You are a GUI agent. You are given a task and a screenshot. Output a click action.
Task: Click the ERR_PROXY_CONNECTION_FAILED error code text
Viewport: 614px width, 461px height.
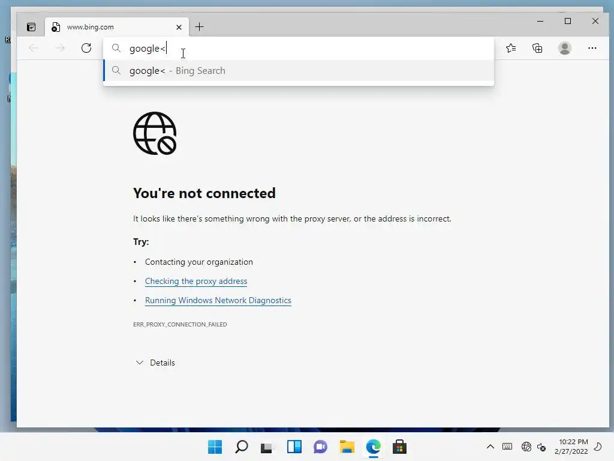(x=180, y=324)
